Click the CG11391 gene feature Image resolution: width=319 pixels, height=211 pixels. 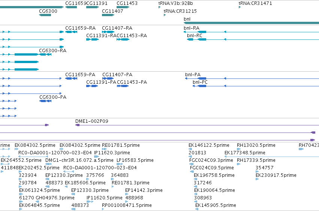click(x=93, y=7)
